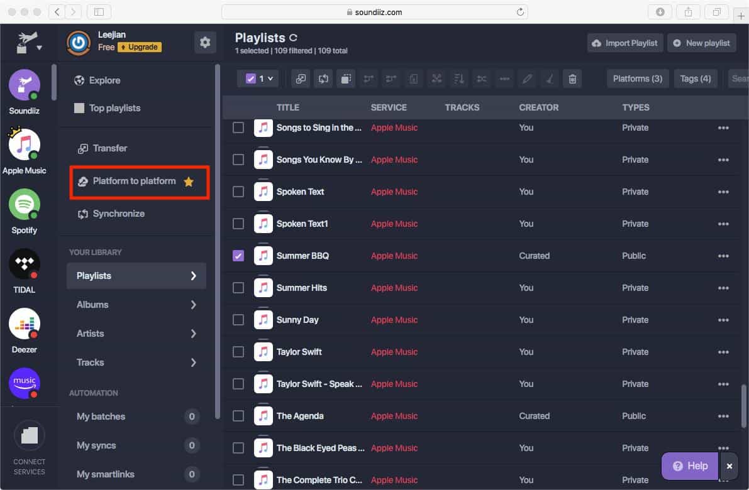The height and width of the screenshot is (490, 749).
Task: Open more options for The Agenda row
Action: 723,416
